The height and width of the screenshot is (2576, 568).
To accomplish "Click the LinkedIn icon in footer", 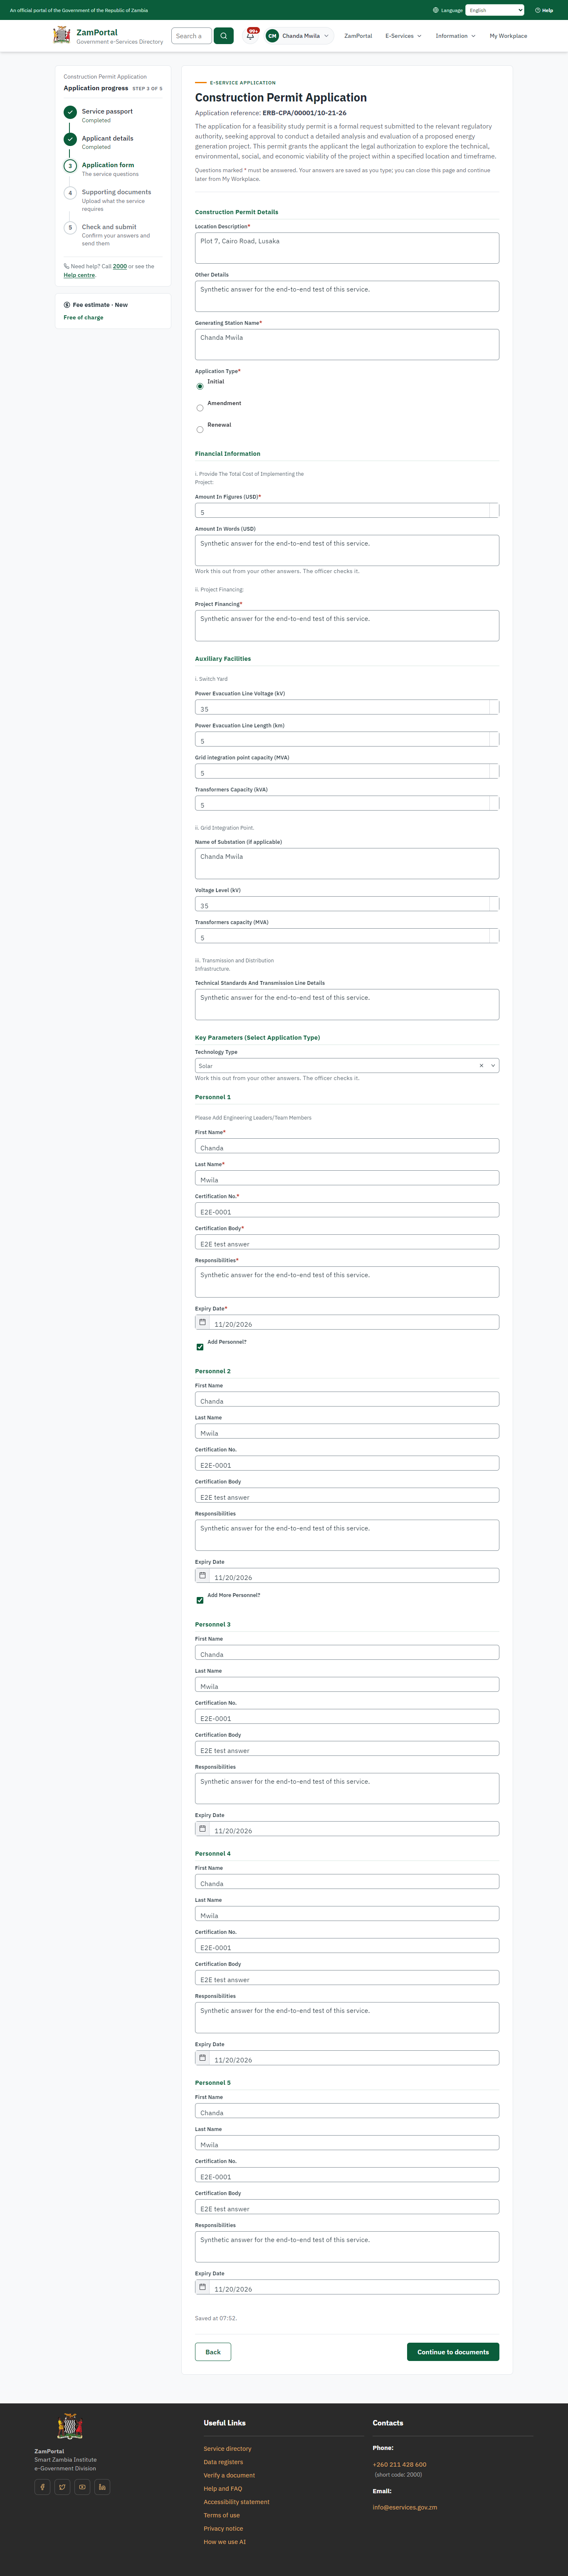I will [x=102, y=2487].
